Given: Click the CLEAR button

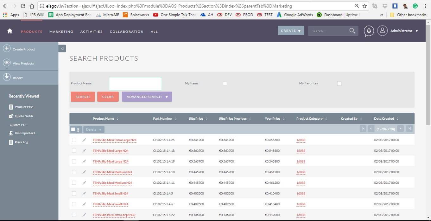Looking at the screenshot, I should click(108, 97).
